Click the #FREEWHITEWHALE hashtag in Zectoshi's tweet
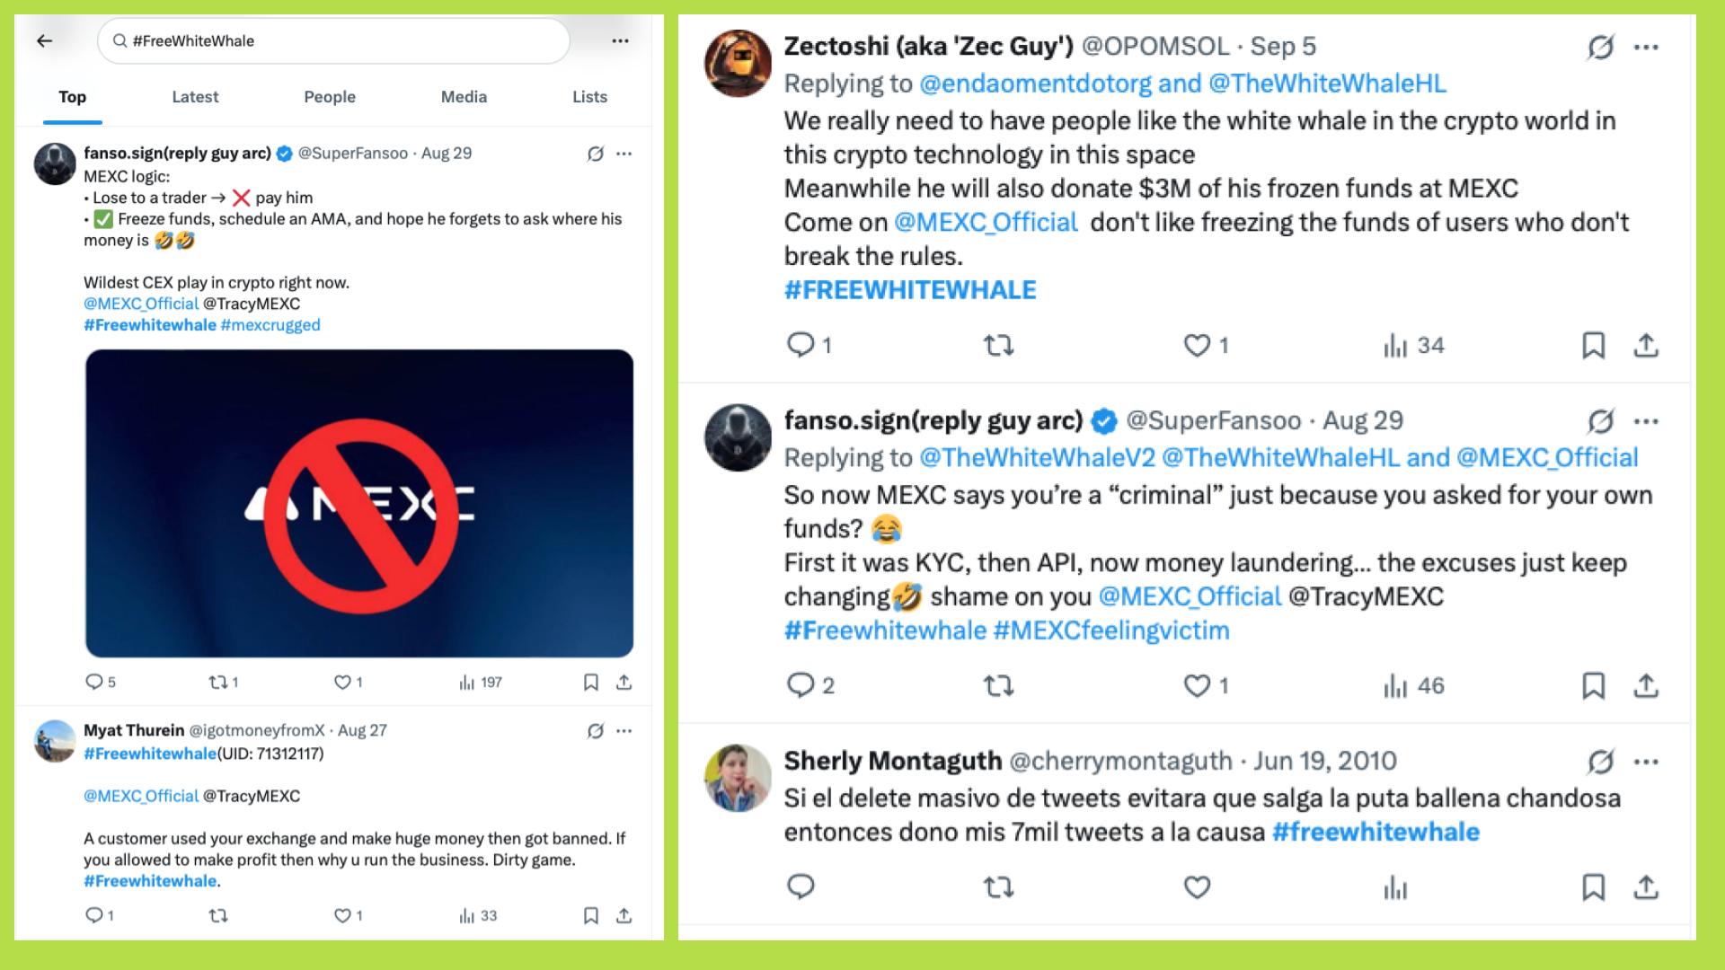 click(x=910, y=290)
